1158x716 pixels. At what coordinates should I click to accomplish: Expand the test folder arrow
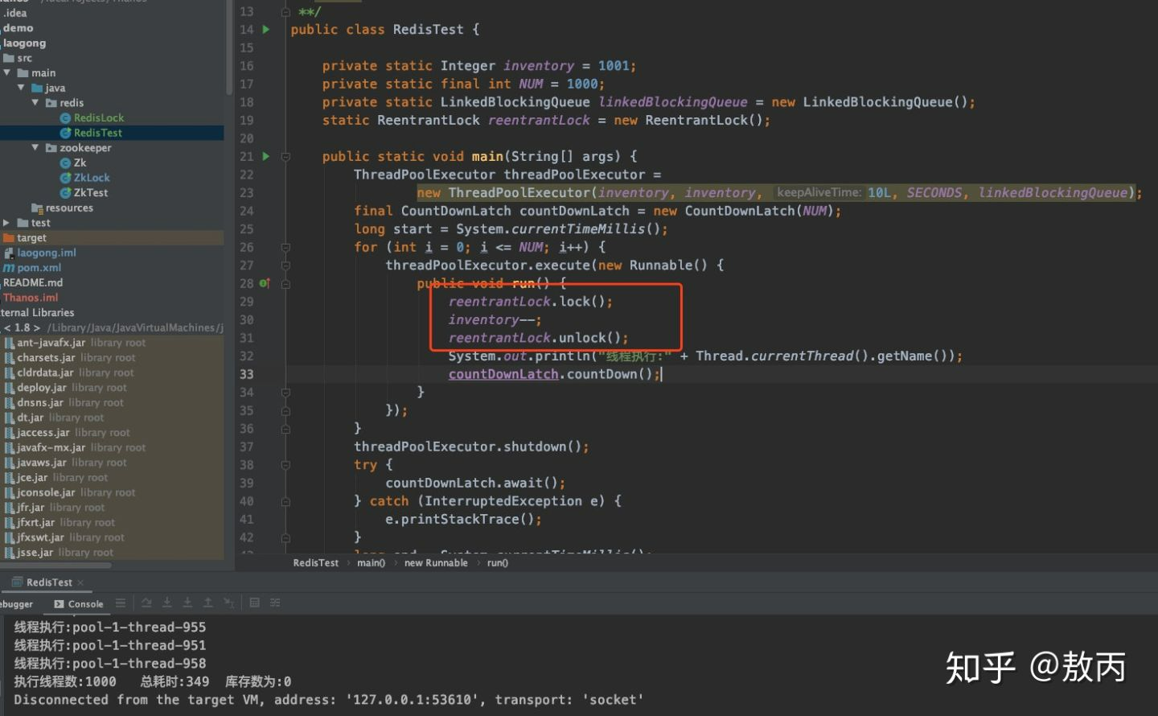[6, 223]
